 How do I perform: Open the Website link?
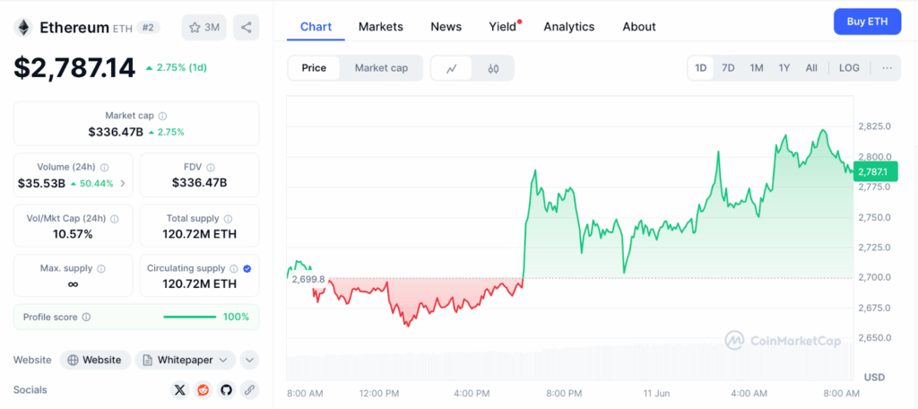click(96, 360)
